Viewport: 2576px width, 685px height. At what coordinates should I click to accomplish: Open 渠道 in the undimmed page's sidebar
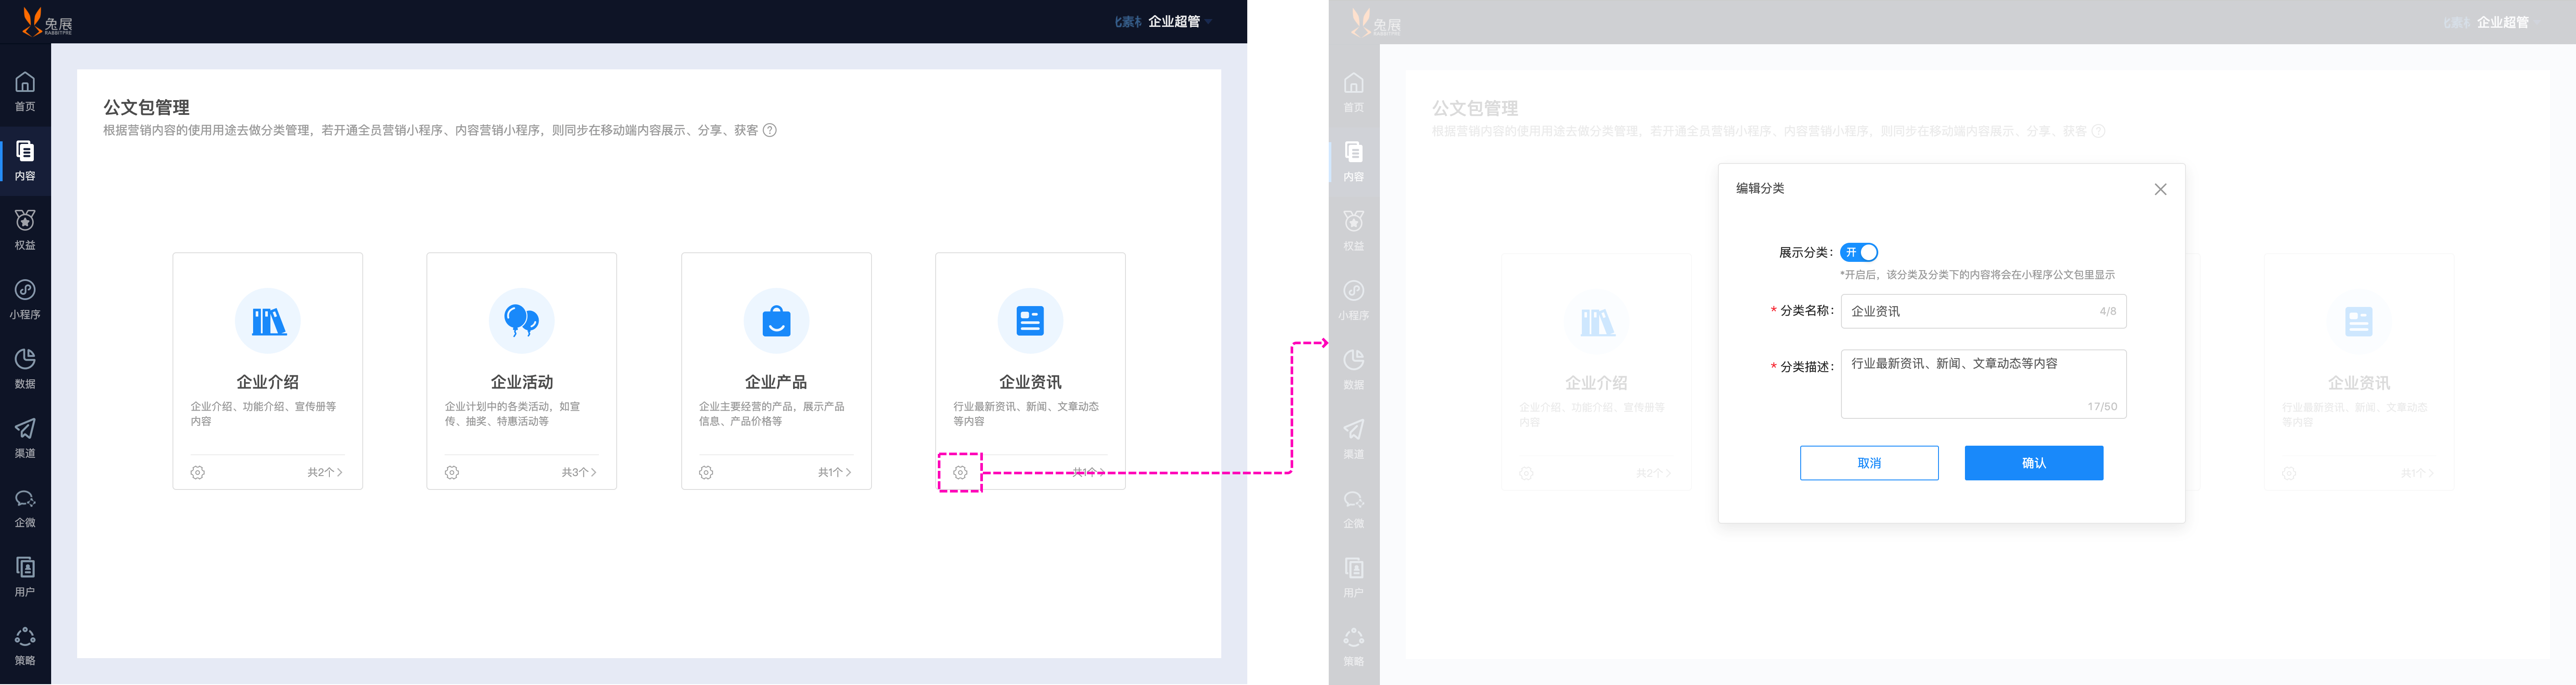click(25, 438)
